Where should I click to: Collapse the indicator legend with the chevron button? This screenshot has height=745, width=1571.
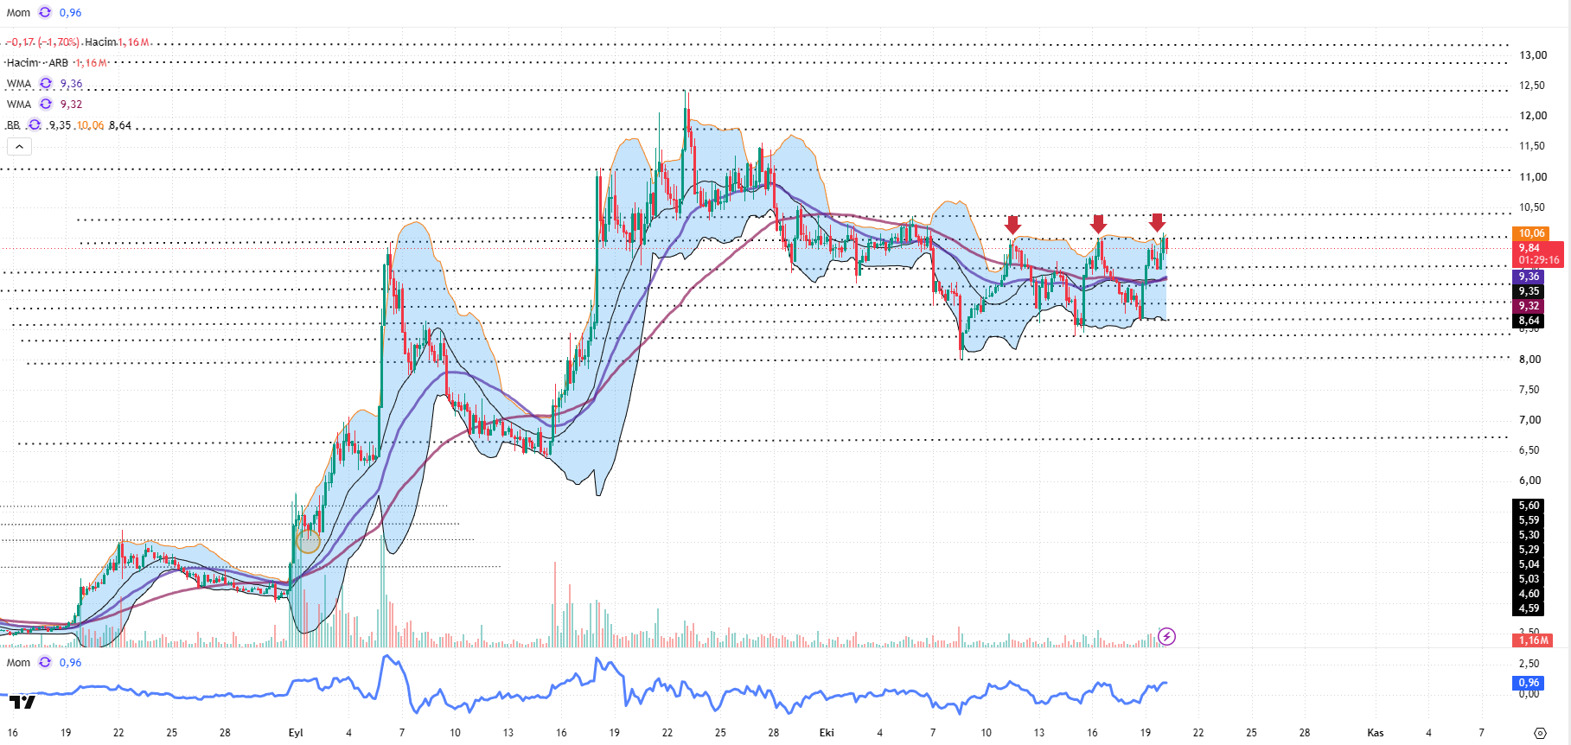(x=19, y=147)
